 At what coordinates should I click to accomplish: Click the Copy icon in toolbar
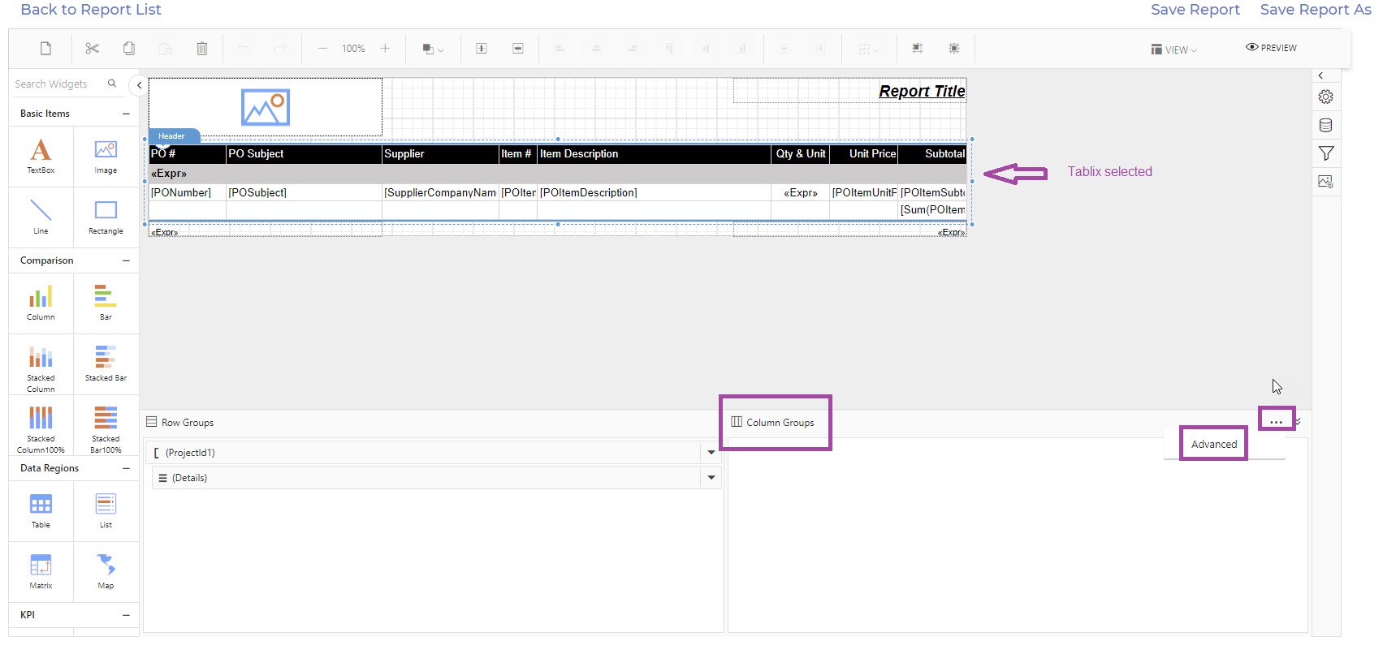click(x=128, y=49)
